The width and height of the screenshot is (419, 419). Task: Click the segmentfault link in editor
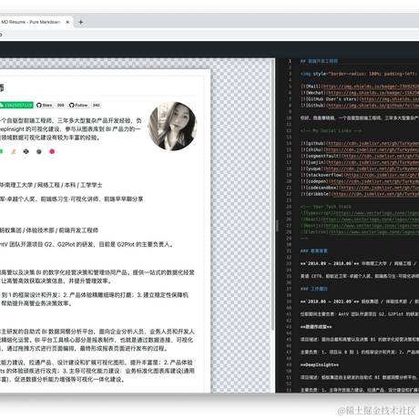click(x=381, y=156)
